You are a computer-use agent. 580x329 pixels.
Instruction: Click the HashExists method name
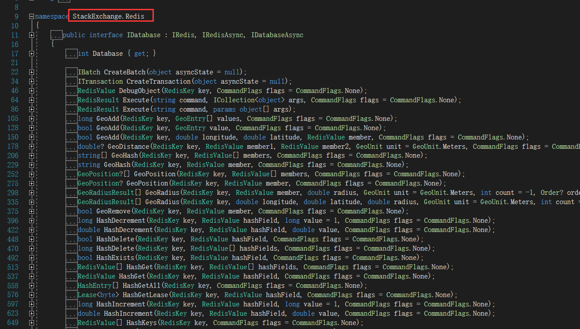[115, 258]
